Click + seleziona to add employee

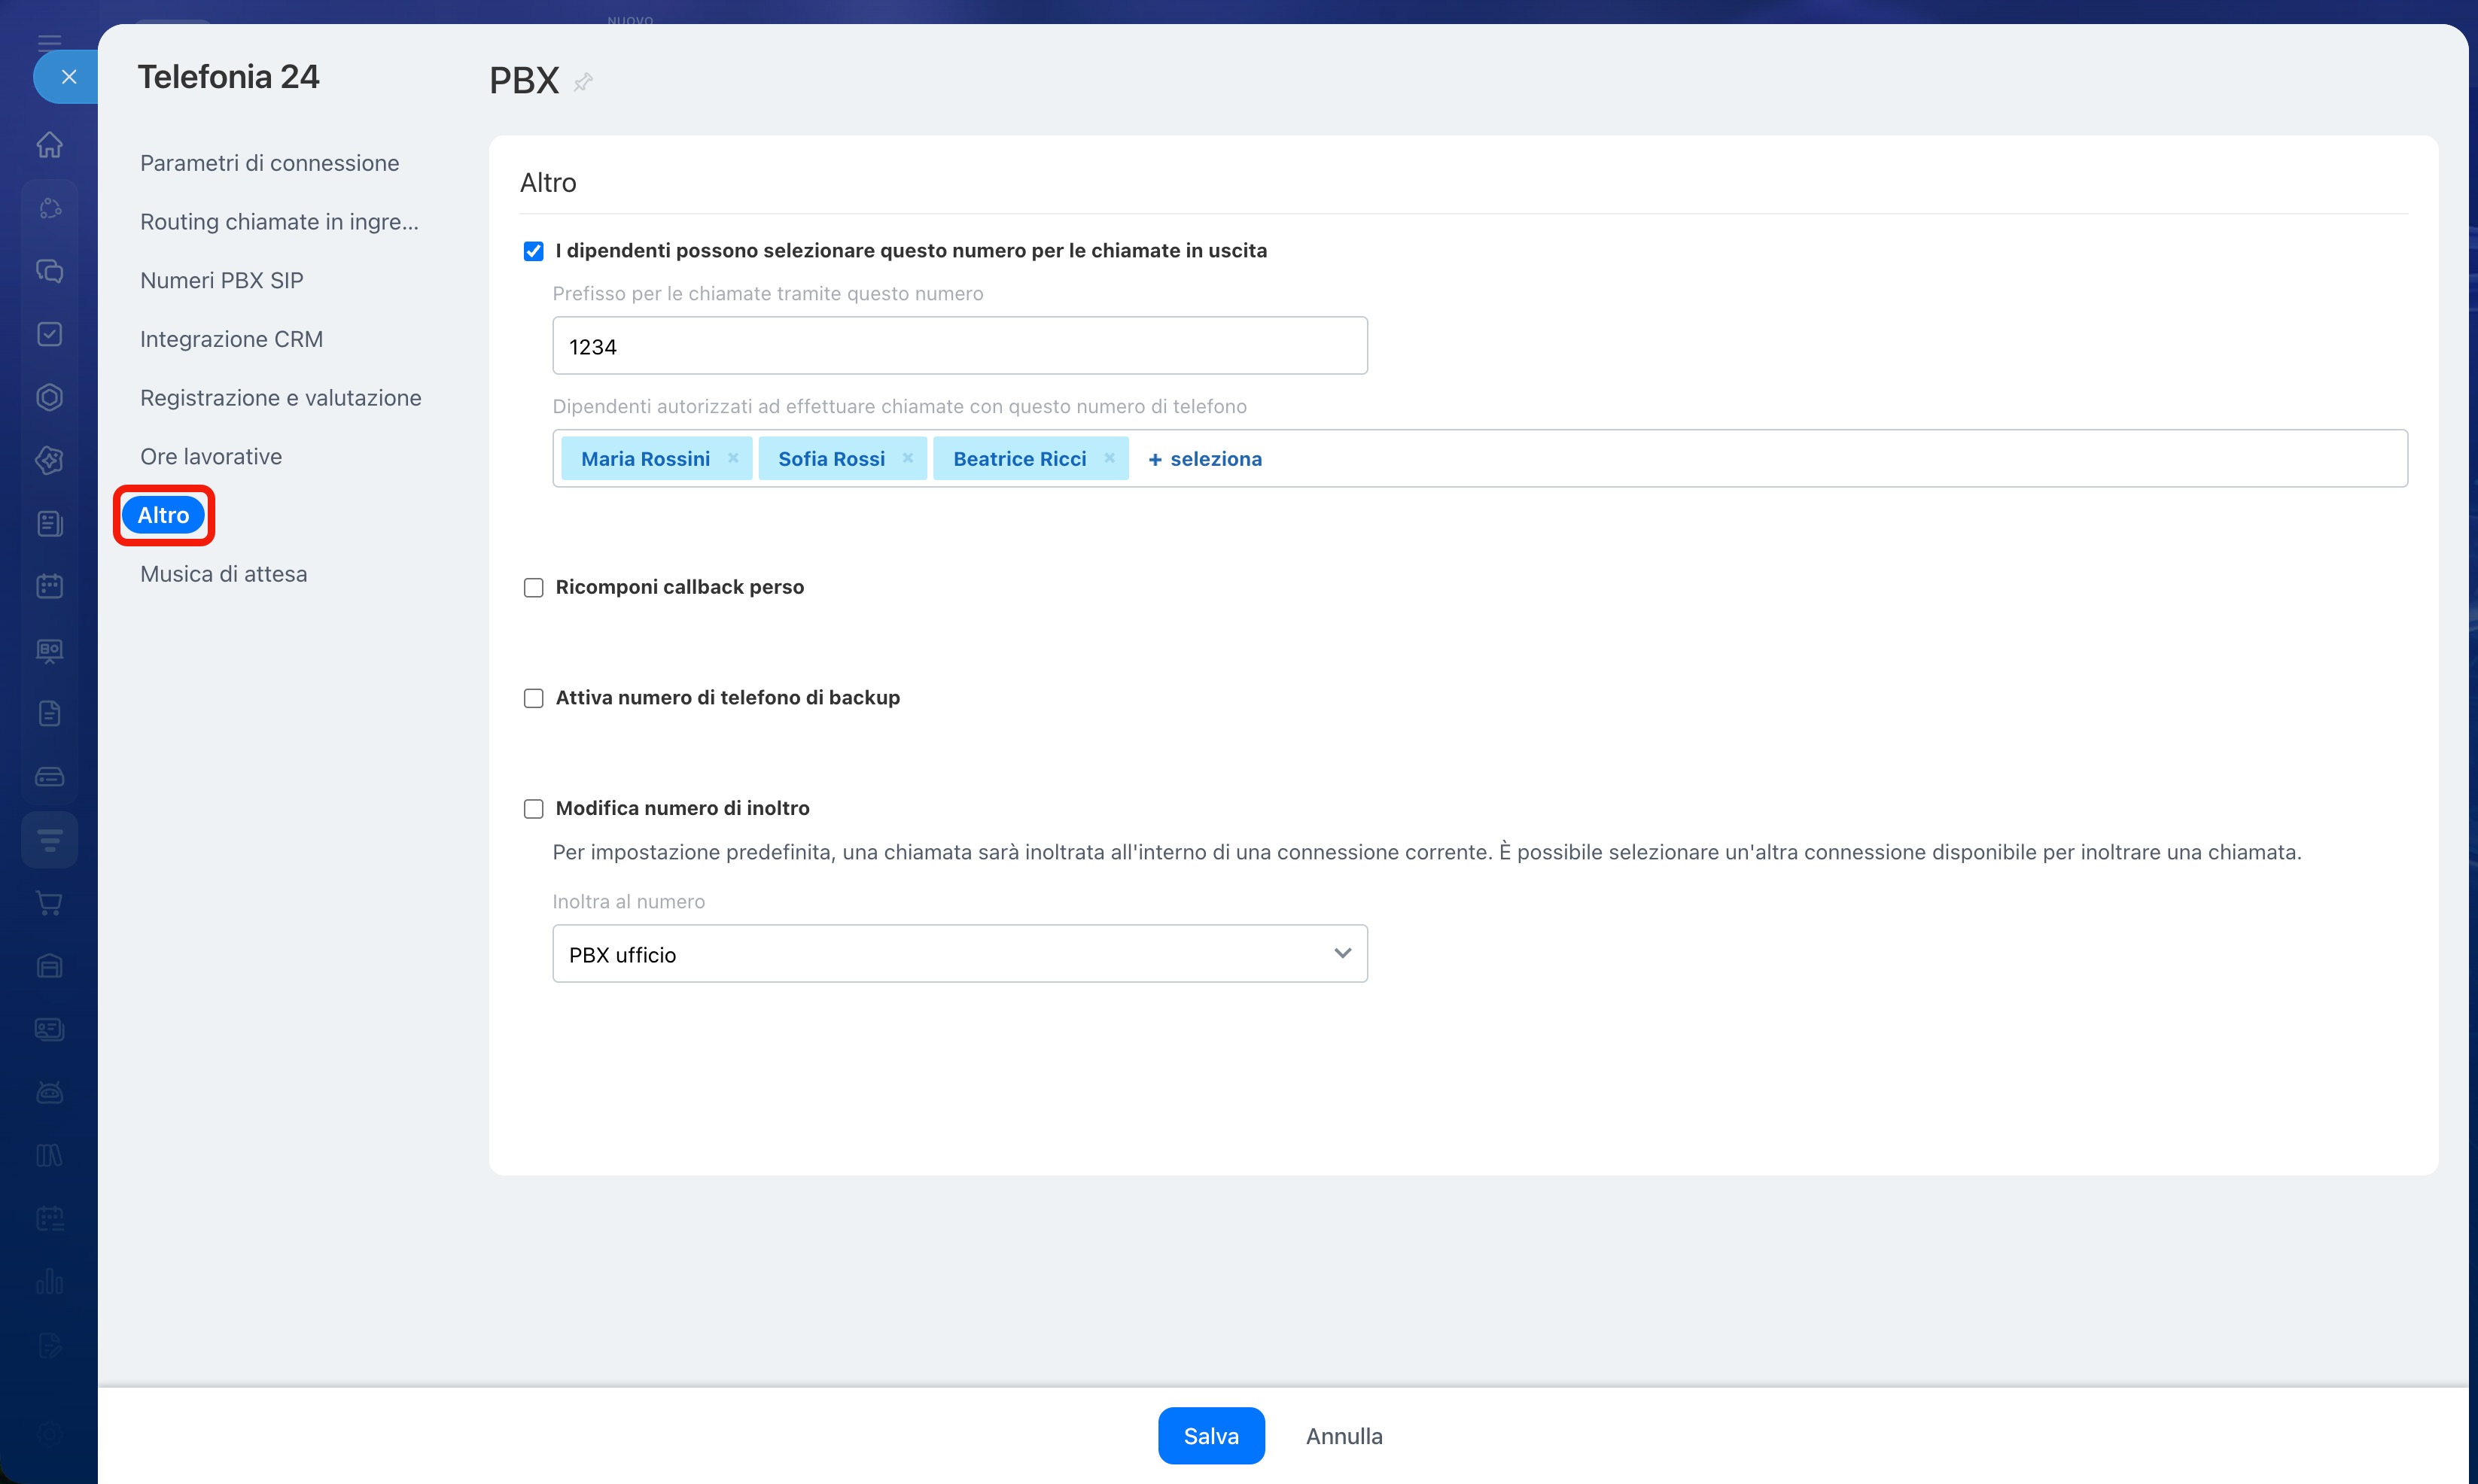(1204, 459)
